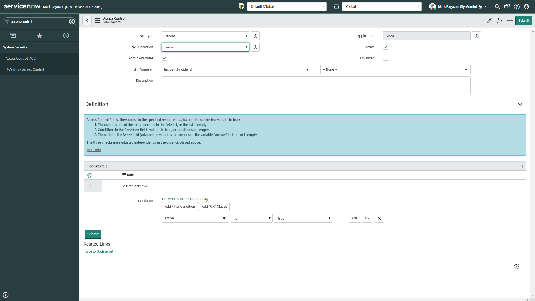Uncheck the Admin overrides checkbox
535x301 pixels.
click(164, 58)
